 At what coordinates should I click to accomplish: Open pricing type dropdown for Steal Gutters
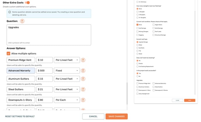click(67, 89)
